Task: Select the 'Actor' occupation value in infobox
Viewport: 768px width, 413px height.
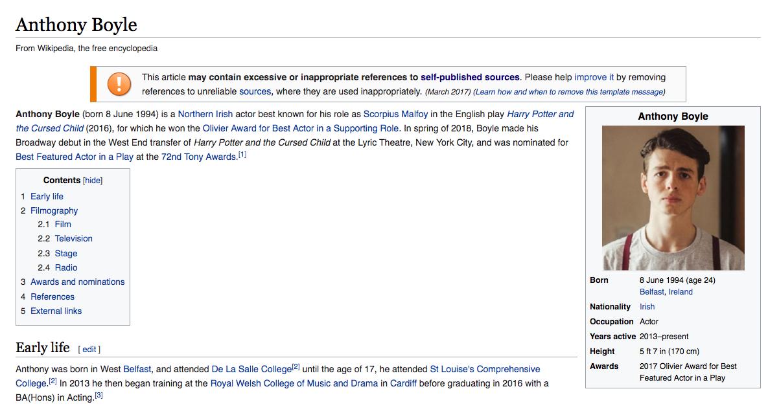Action: 649,322
